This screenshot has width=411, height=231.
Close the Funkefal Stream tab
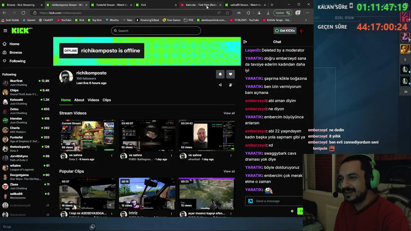(x=131, y=5)
